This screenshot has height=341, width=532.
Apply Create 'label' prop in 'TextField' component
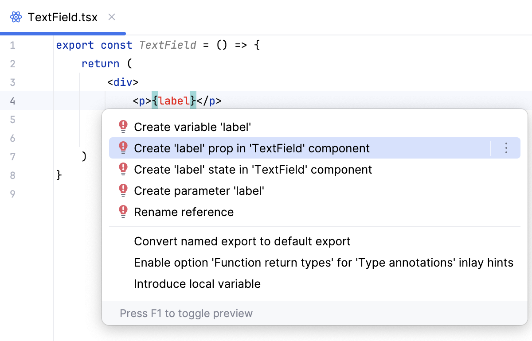(252, 148)
